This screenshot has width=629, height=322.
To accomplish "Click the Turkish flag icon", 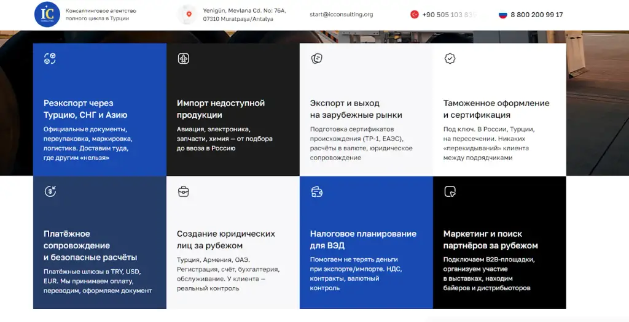I will point(415,15).
